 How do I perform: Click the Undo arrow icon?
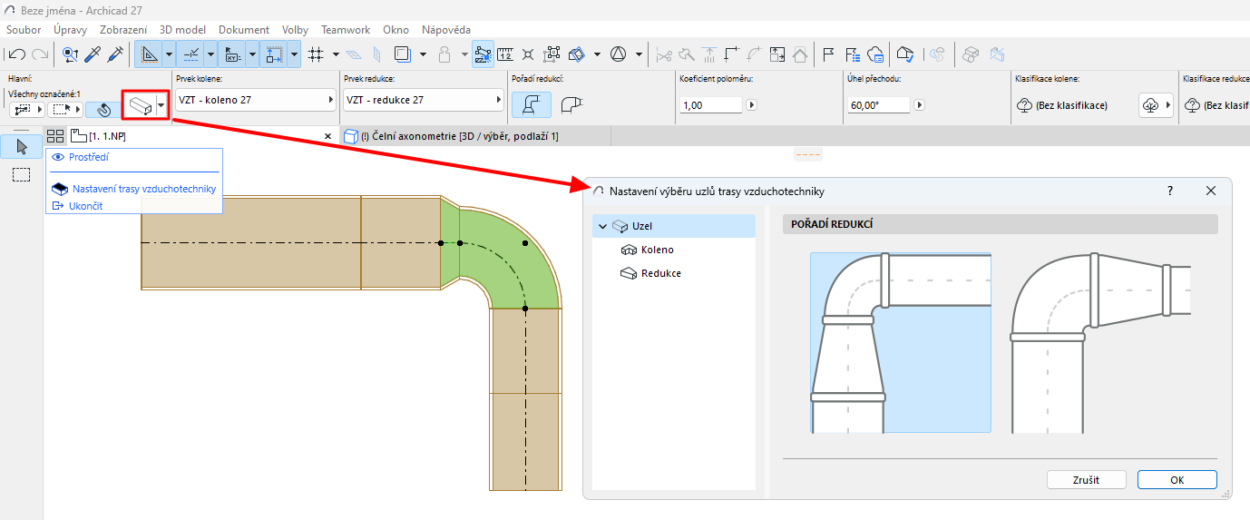16,54
